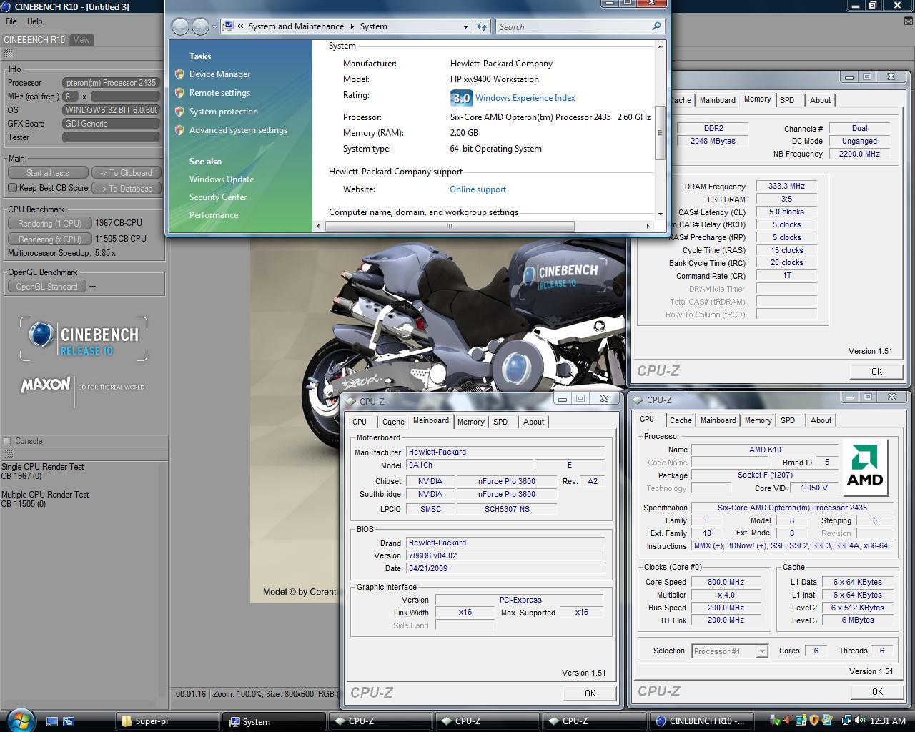Image resolution: width=915 pixels, height=732 pixels.
Task: Open Mainboard tab in top CPU-Z Memory window
Action: 717,100
